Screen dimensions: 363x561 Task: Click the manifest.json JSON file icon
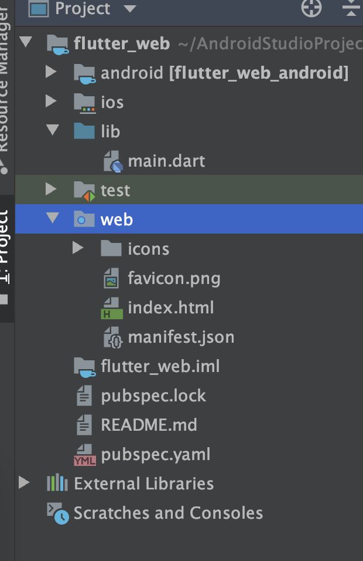pos(113,337)
